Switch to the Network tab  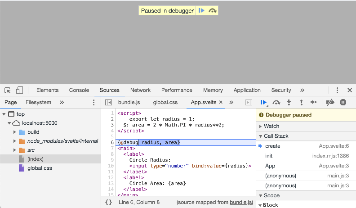[140, 90]
